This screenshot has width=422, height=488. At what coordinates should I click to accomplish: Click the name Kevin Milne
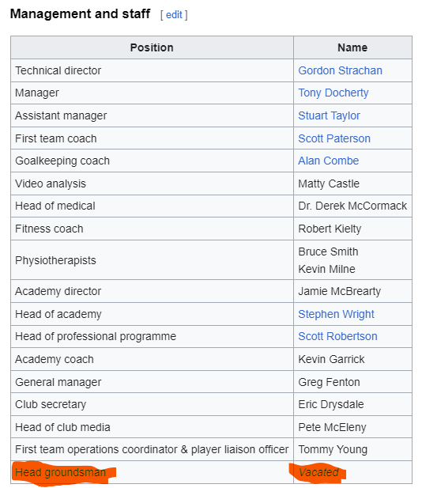(326, 269)
